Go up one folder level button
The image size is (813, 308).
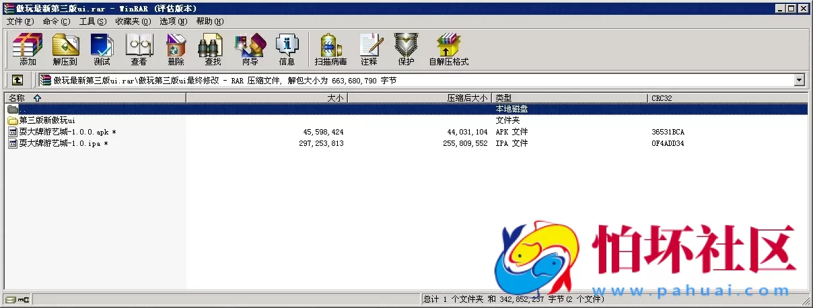click(17, 80)
